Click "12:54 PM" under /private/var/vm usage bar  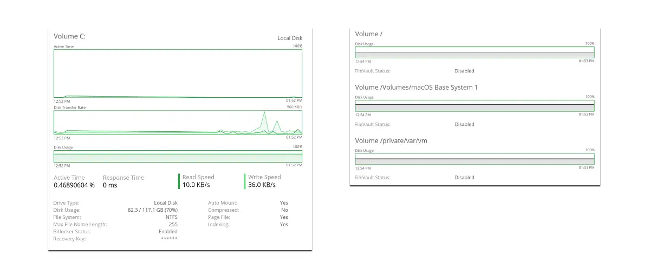pos(363,168)
